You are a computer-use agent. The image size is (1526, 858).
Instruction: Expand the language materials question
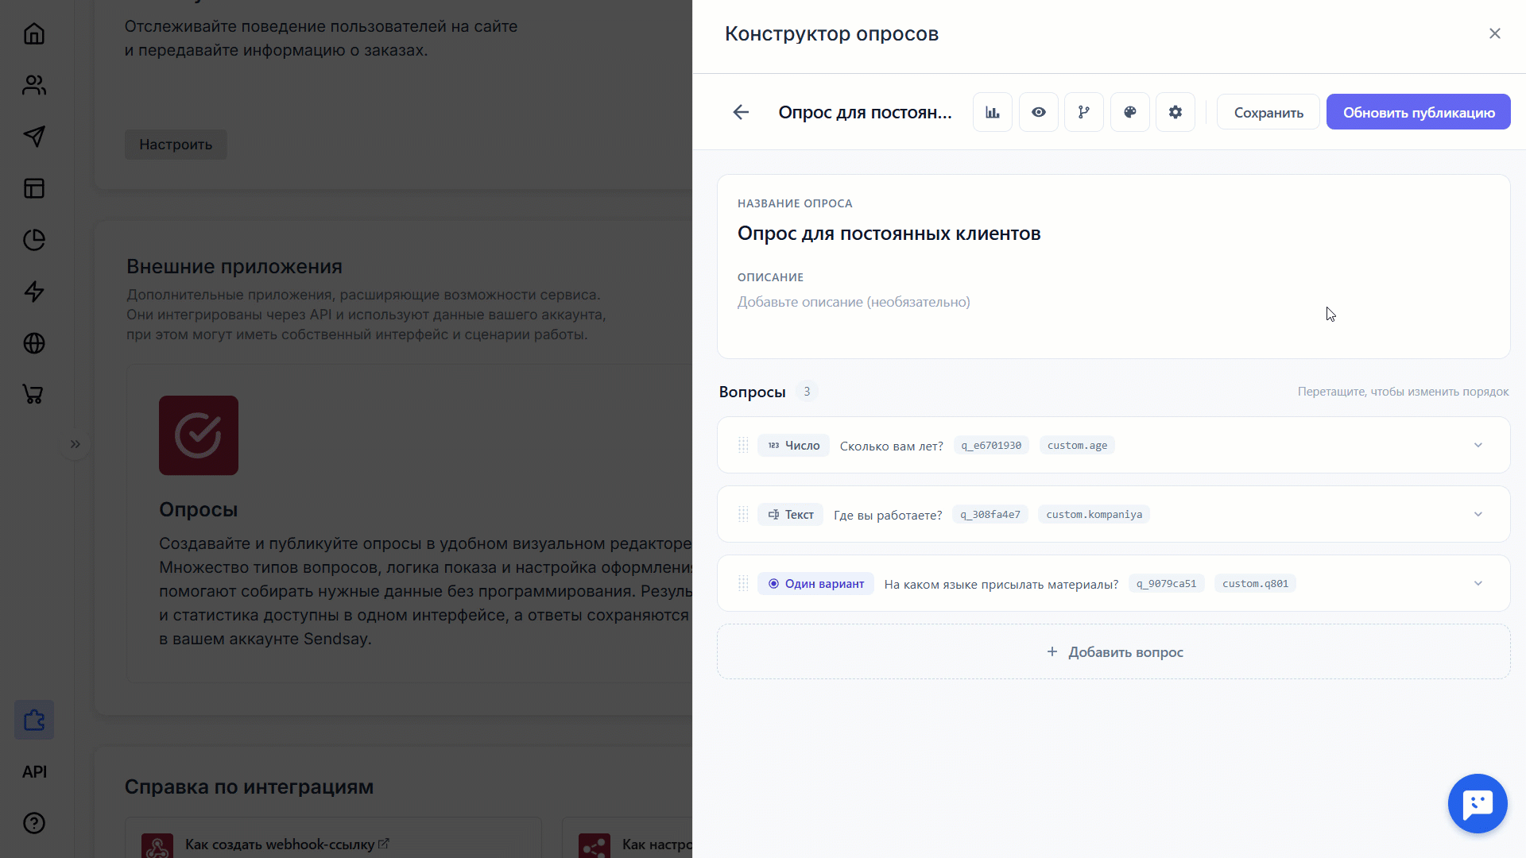point(1478,583)
